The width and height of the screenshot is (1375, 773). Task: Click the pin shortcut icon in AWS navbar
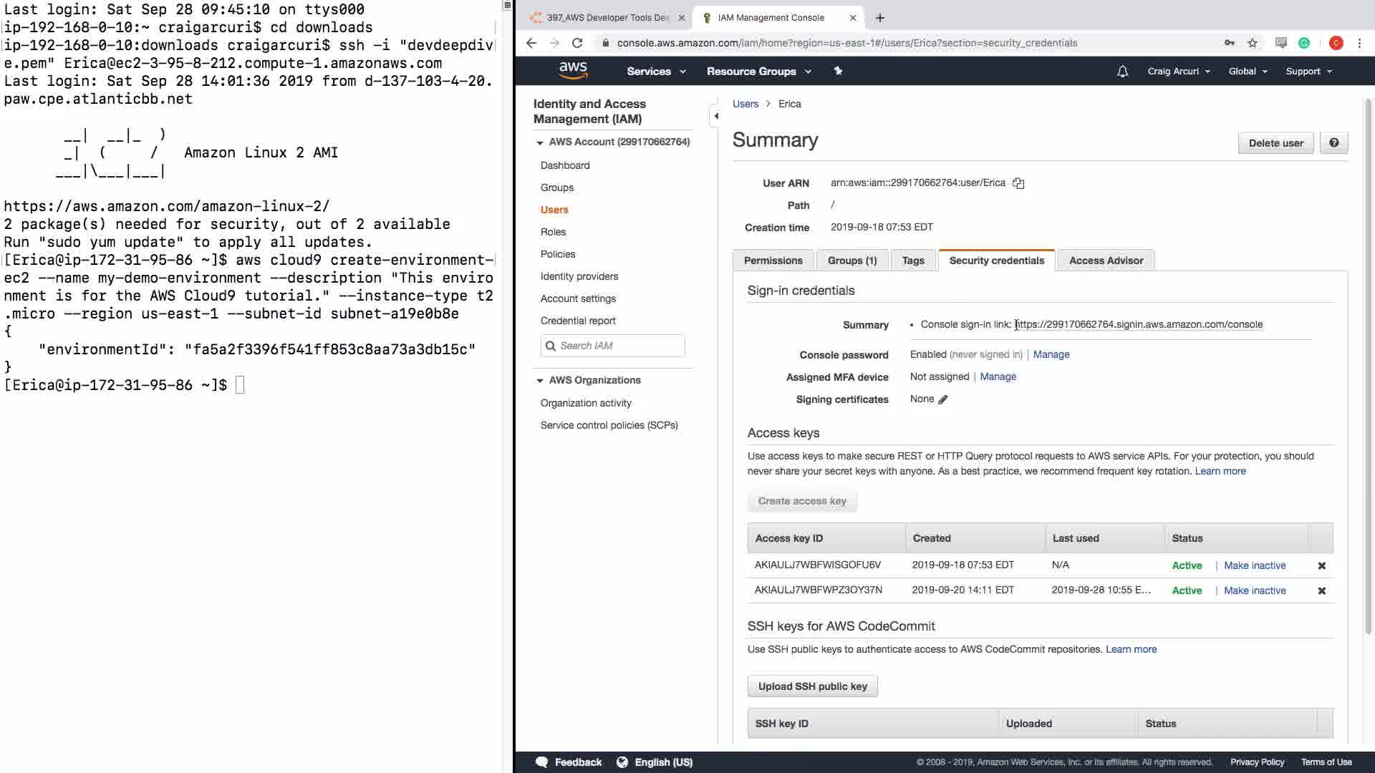(838, 71)
